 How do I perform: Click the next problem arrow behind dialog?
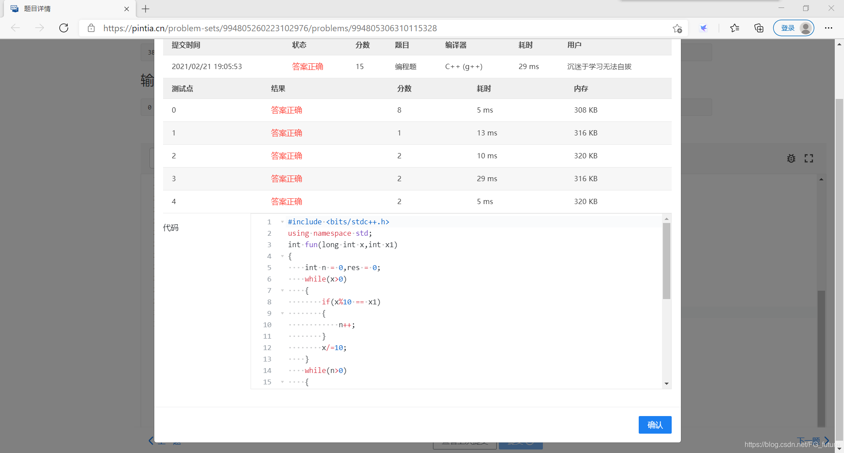(x=827, y=440)
